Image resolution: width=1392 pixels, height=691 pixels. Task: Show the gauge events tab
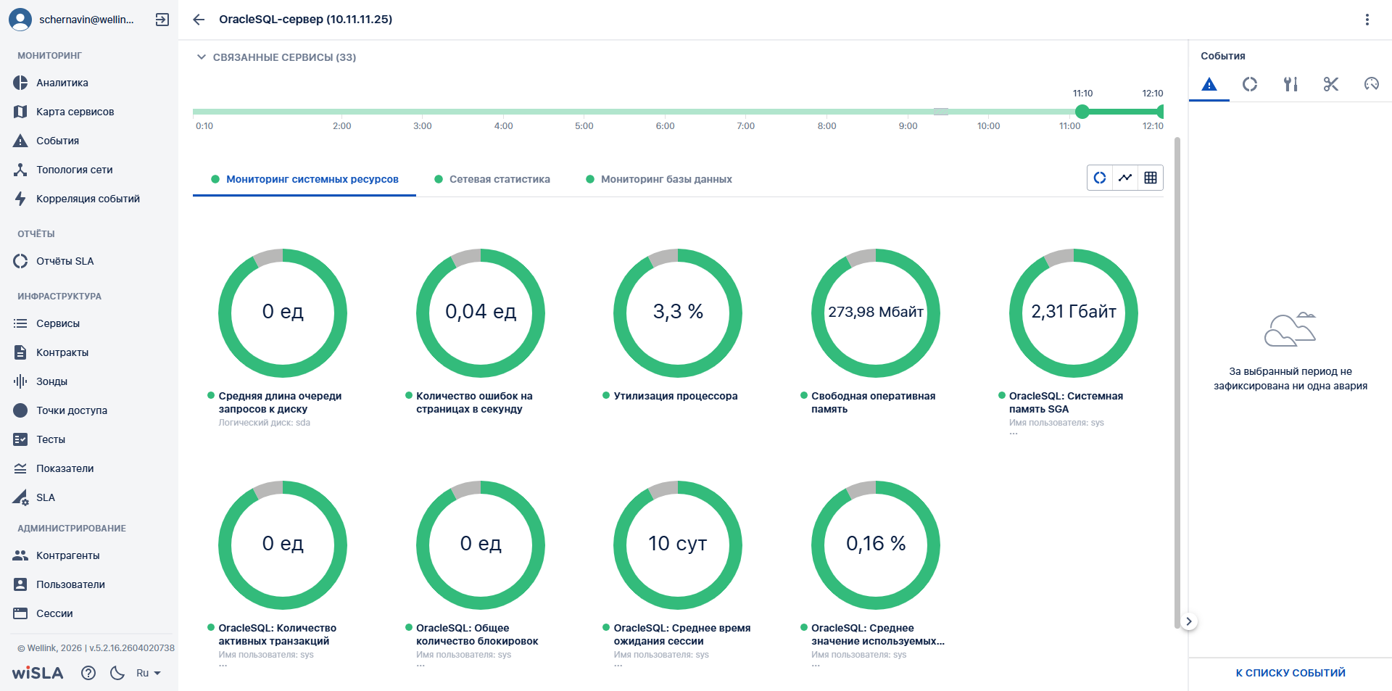point(1372,84)
